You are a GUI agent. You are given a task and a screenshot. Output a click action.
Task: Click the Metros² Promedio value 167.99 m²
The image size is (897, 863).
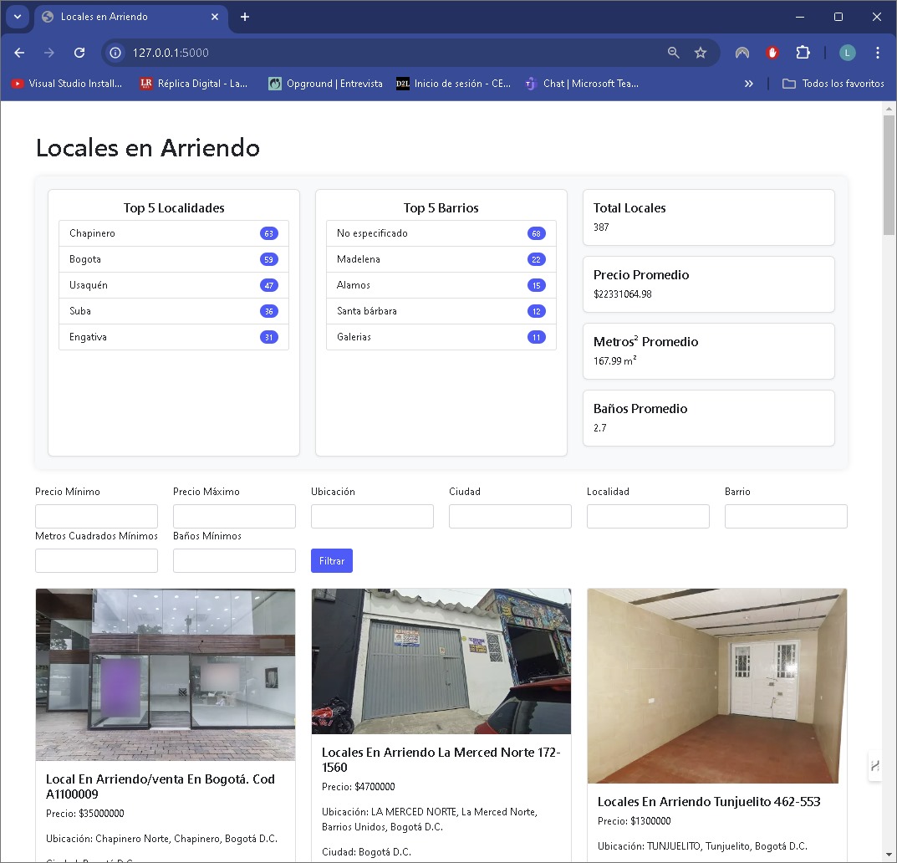point(615,360)
